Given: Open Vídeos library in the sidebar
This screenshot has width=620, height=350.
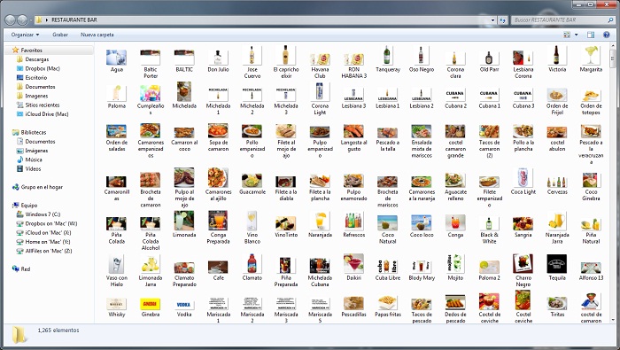Looking at the screenshot, I should tap(33, 168).
